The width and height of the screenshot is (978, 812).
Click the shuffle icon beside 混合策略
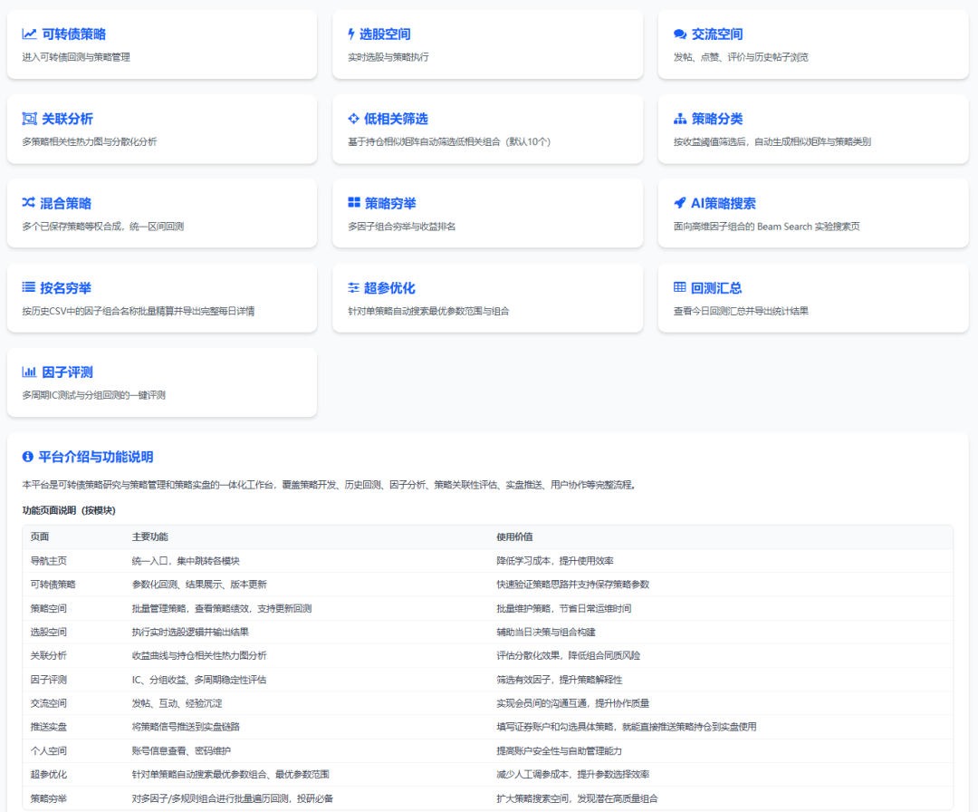[29, 202]
